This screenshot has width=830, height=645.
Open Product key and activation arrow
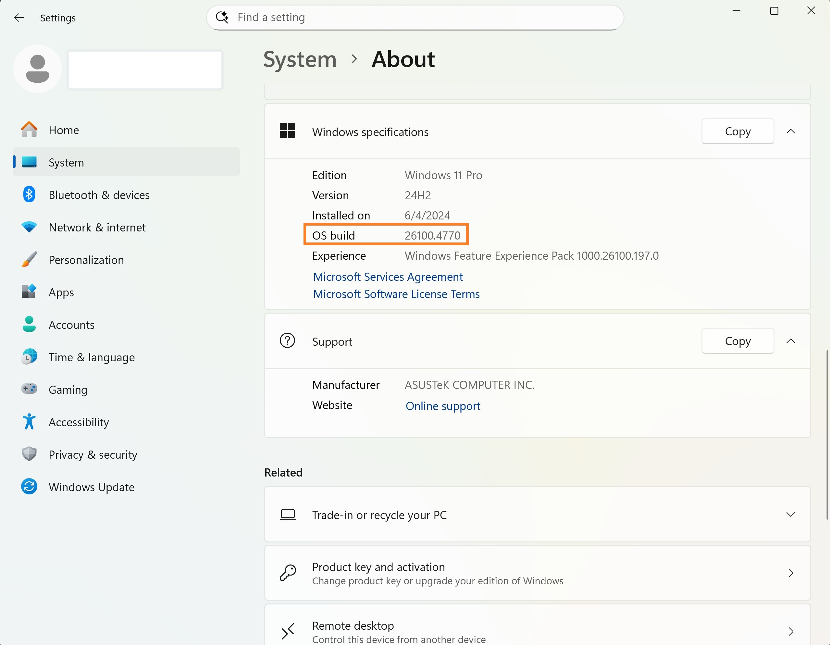pyautogui.click(x=791, y=573)
